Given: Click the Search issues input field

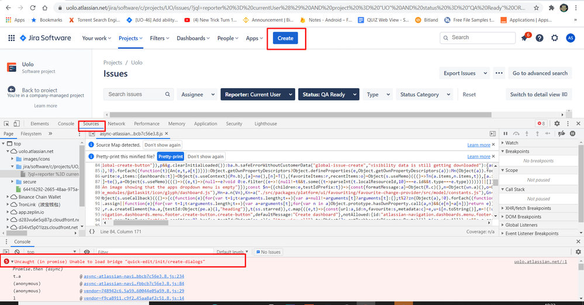Looking at the screenshot, I should 139,94.
